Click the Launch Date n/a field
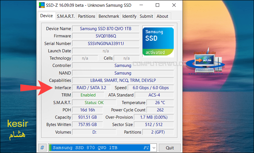Screen dimensions: 254x153 [106, 51]
